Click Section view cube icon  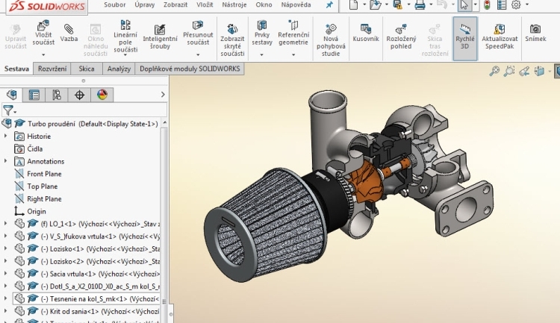[539, 72]
